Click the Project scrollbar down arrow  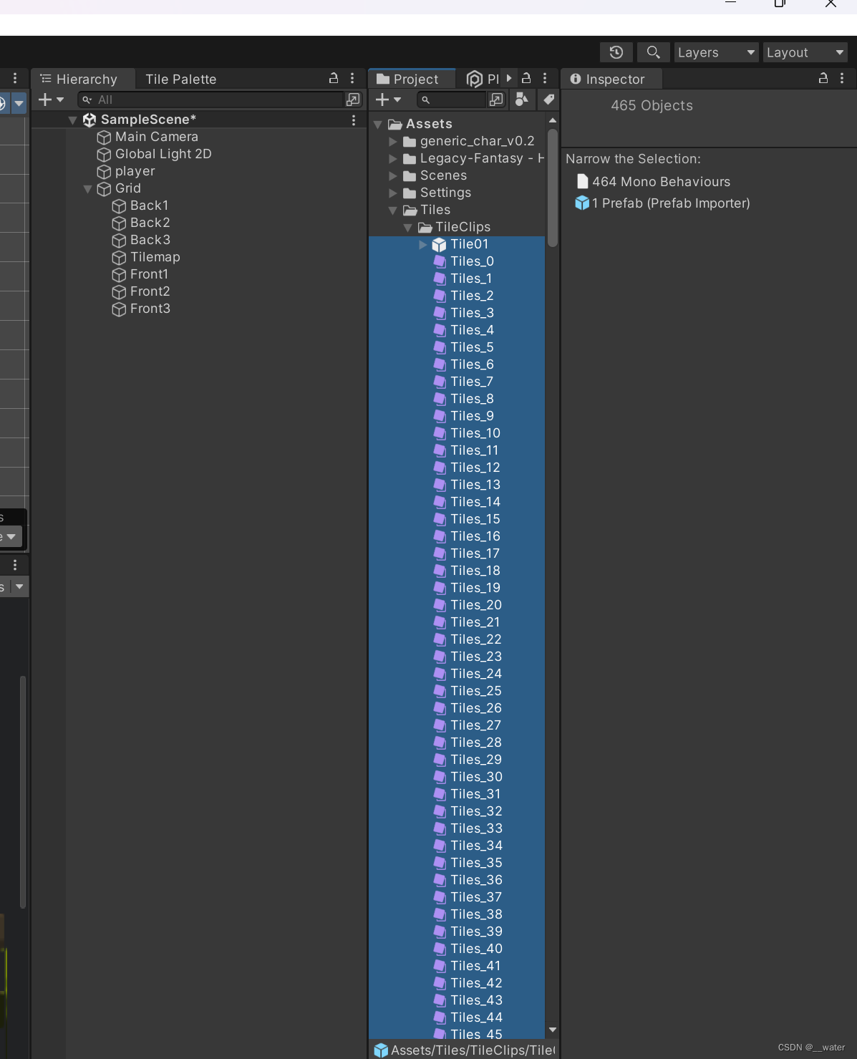553,1030
